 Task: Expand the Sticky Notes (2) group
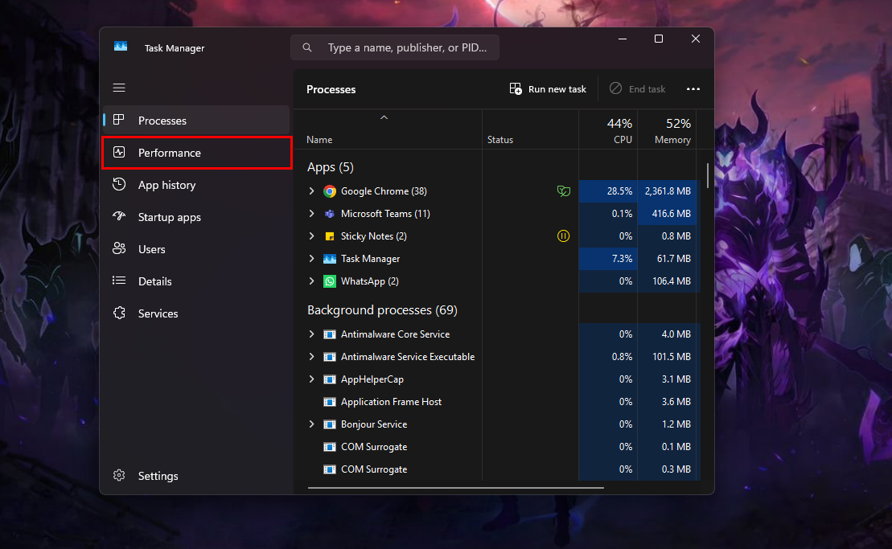311,236
